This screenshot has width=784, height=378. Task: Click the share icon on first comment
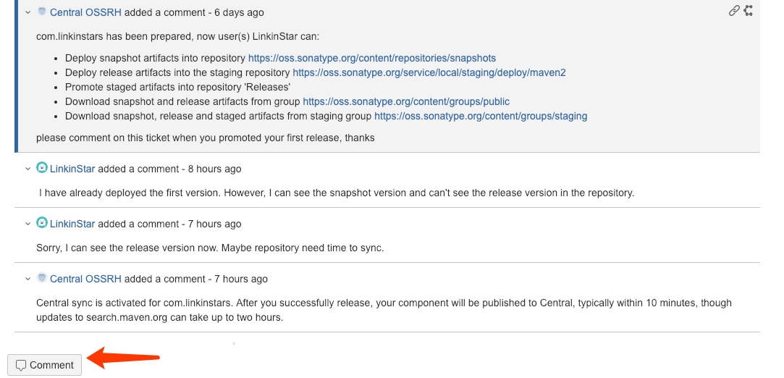749,11
